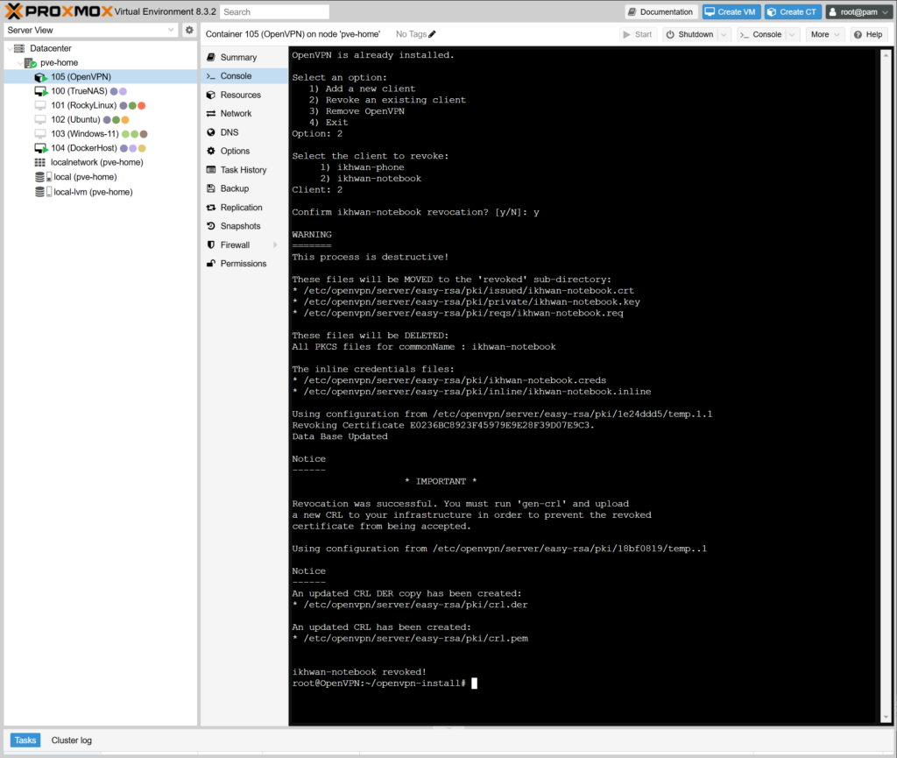897x758 pixels.
Task: Click the pencil icon to edit tags
Action: click(x=432, y=34)
